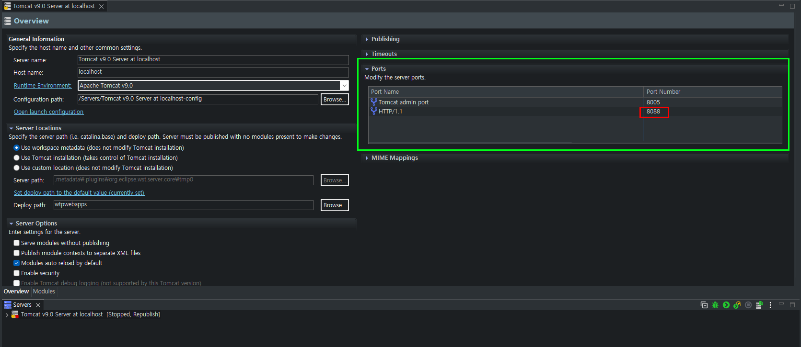Edit Tomcat admin port number 8005
The width and height of the screenshot is (801, 347).
tap(653, 102)
